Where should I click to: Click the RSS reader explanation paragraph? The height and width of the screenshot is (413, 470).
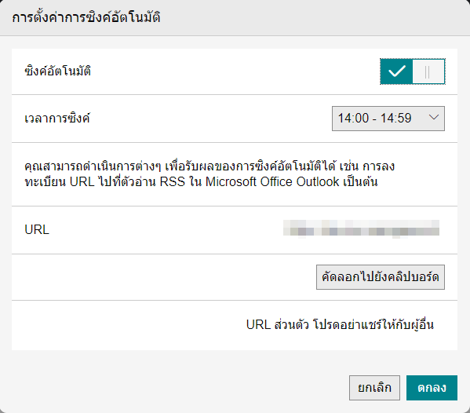pyautogui.click(x=209, y=174)
